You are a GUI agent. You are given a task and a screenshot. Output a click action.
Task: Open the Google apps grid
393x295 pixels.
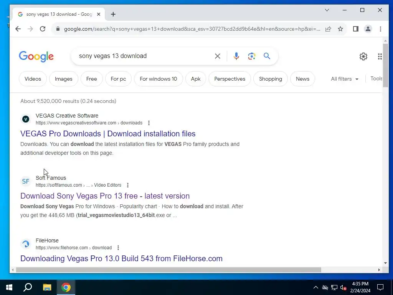pyautogui.click(x=380, y=56)
